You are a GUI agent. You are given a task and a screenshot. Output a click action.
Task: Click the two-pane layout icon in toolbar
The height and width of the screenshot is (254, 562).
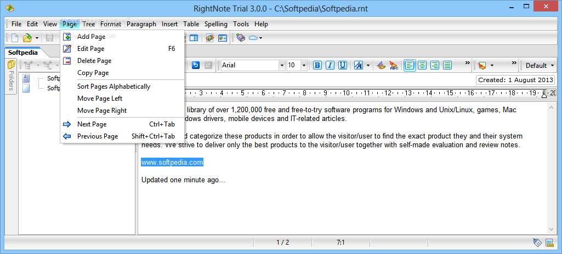194,38
